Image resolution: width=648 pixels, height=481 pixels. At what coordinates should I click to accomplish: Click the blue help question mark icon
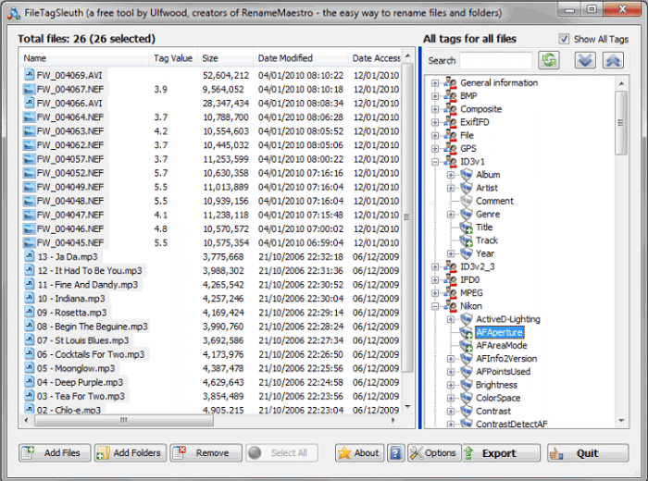(x=395, y=453)
